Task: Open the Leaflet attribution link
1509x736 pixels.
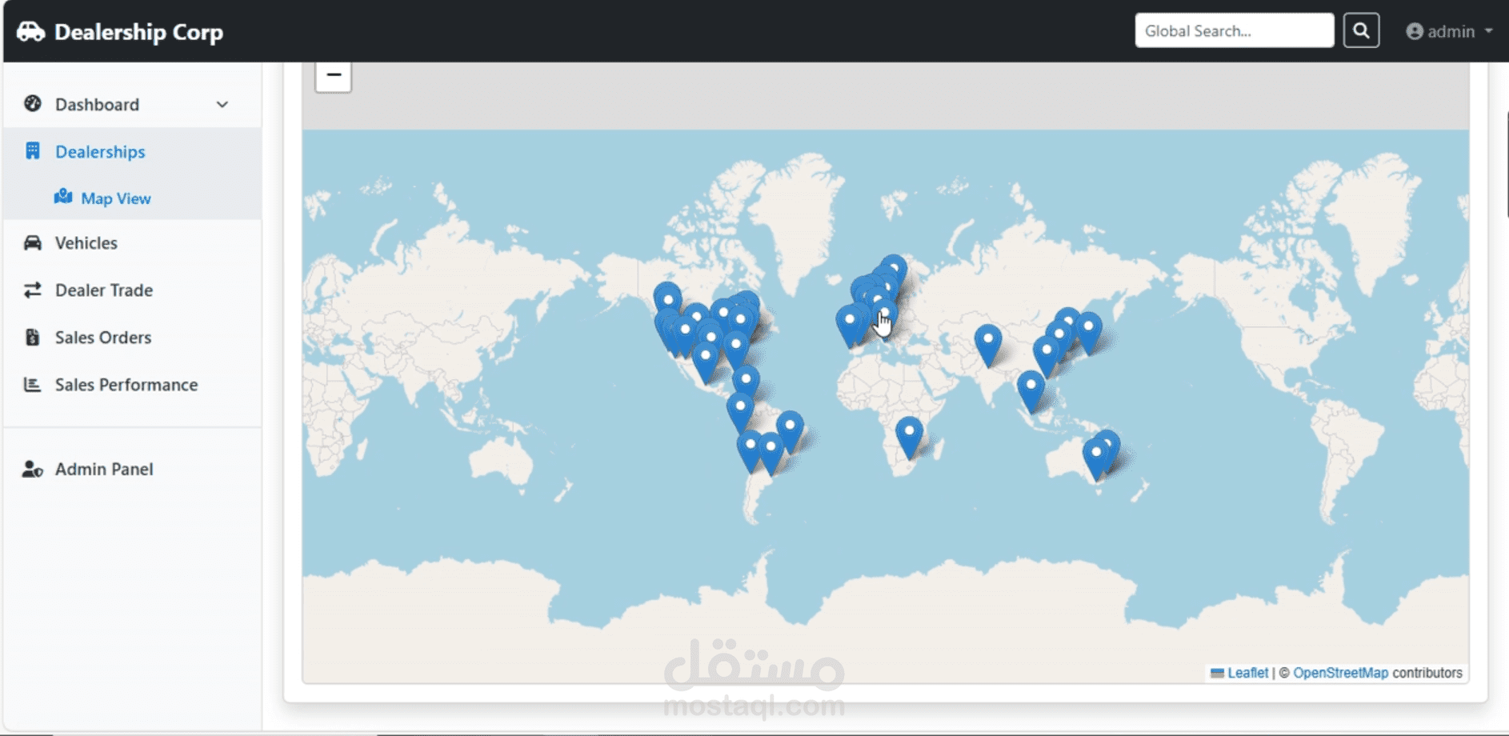Action: coord(1247,673)
